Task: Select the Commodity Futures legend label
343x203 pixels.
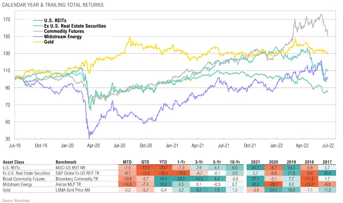Action: [x=65, y=31]
